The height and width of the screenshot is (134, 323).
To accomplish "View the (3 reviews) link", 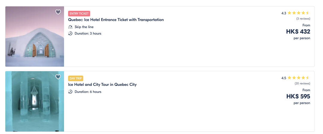I will point(303,19).
